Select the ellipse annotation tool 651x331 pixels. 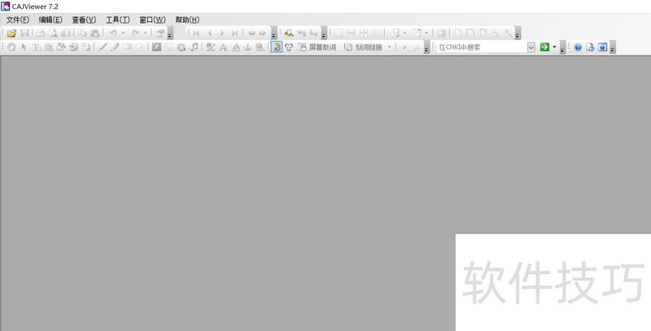140,47
